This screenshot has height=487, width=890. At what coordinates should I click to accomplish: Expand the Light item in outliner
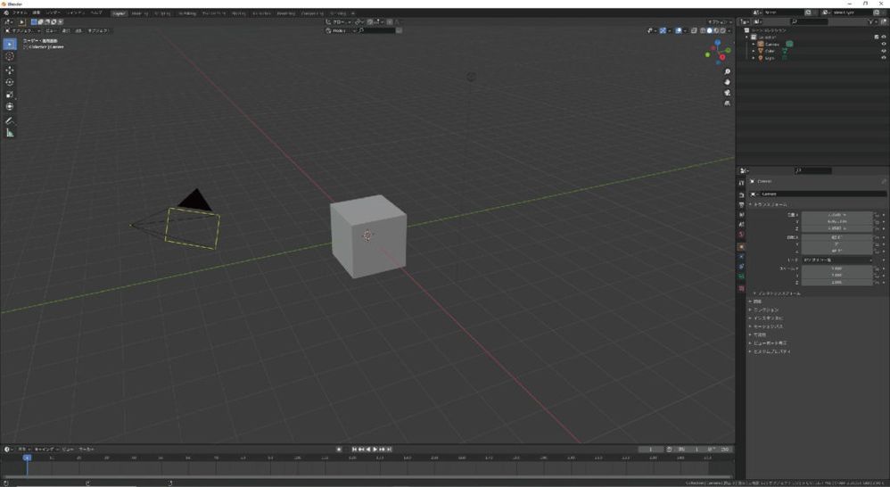tap(754, 58)
